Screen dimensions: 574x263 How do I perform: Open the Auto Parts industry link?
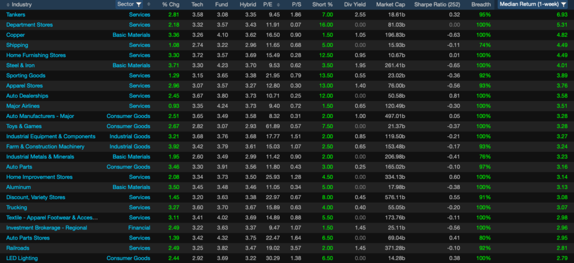(x=19, y=167)
